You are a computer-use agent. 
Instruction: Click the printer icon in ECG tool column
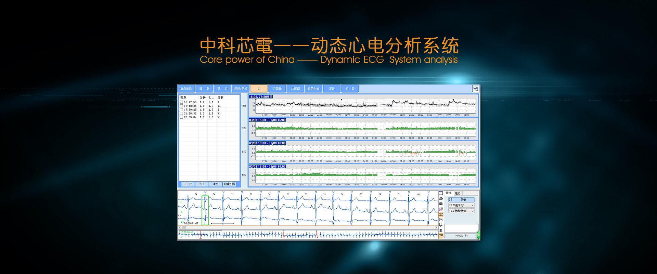point(441,198)
